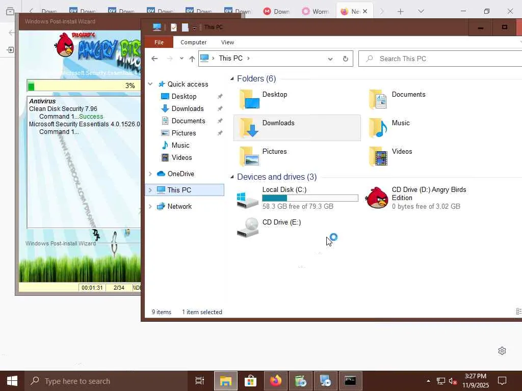Open the address bar history dropdown
The height and width of the screenshot is (391, 522).
point(330,59)
